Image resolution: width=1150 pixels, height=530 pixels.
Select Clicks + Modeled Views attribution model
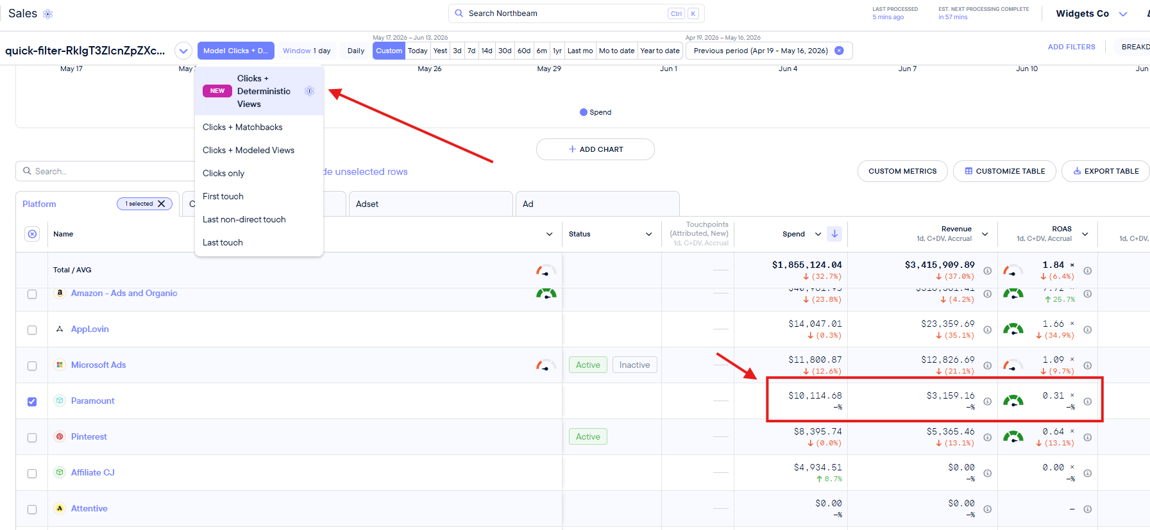tap(259, 150)
